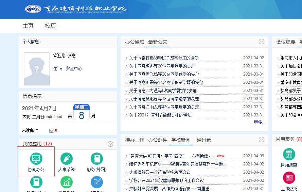Image resolution: width=302 pixels, height=192 pixels.
Task: Open truncated item 关于加快发 in right panel
Action: pyautogui.click(x=291, y=66)
